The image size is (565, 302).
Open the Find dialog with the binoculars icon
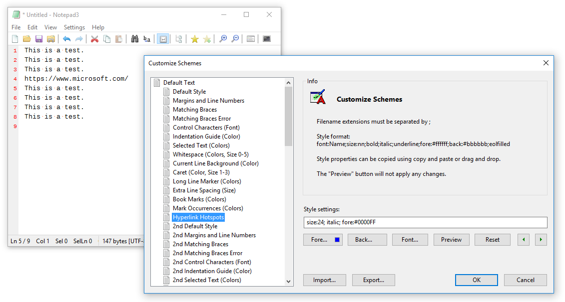[x=134, y=38]
